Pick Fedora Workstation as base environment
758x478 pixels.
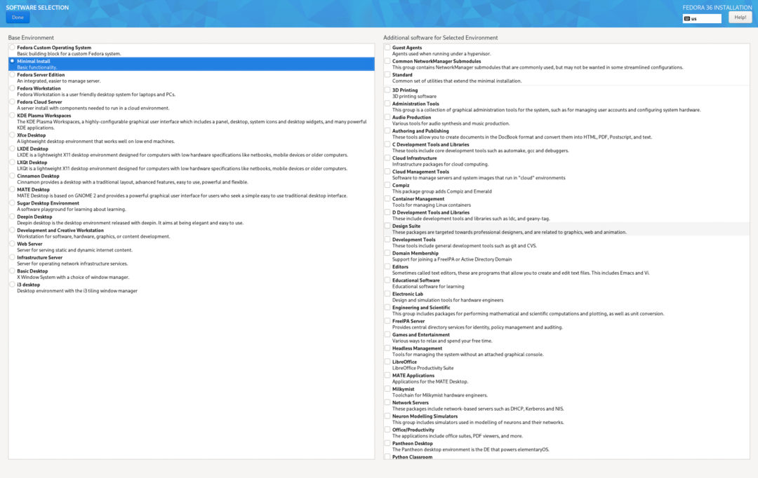click(x=12, y=88)
